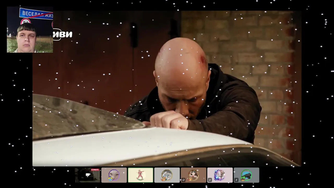334x188 pixels.
Task: Select the red dancing figure participant tile
Action: tap(140, 175)
